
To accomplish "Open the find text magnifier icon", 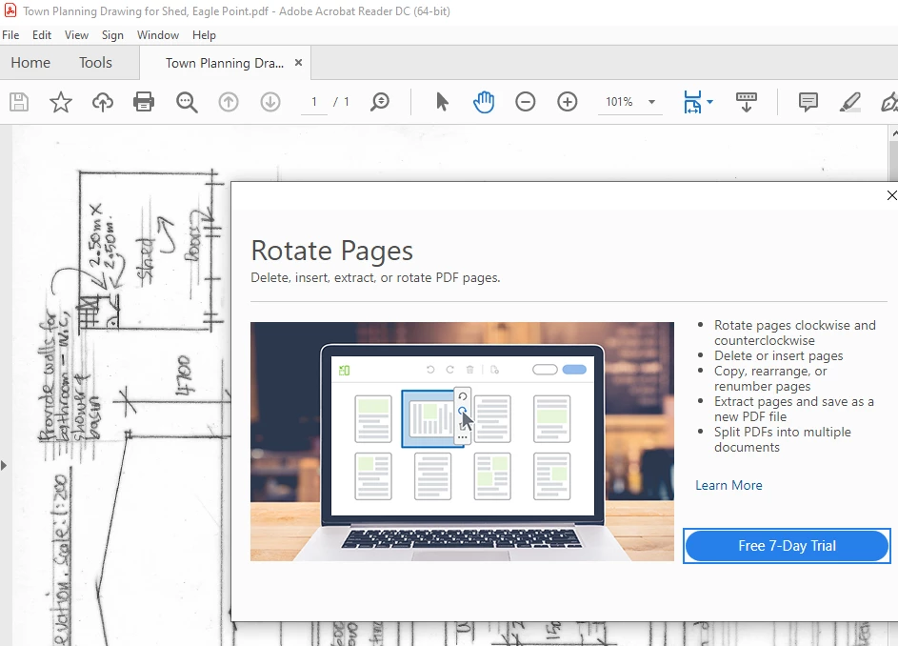I will [187, 102].
